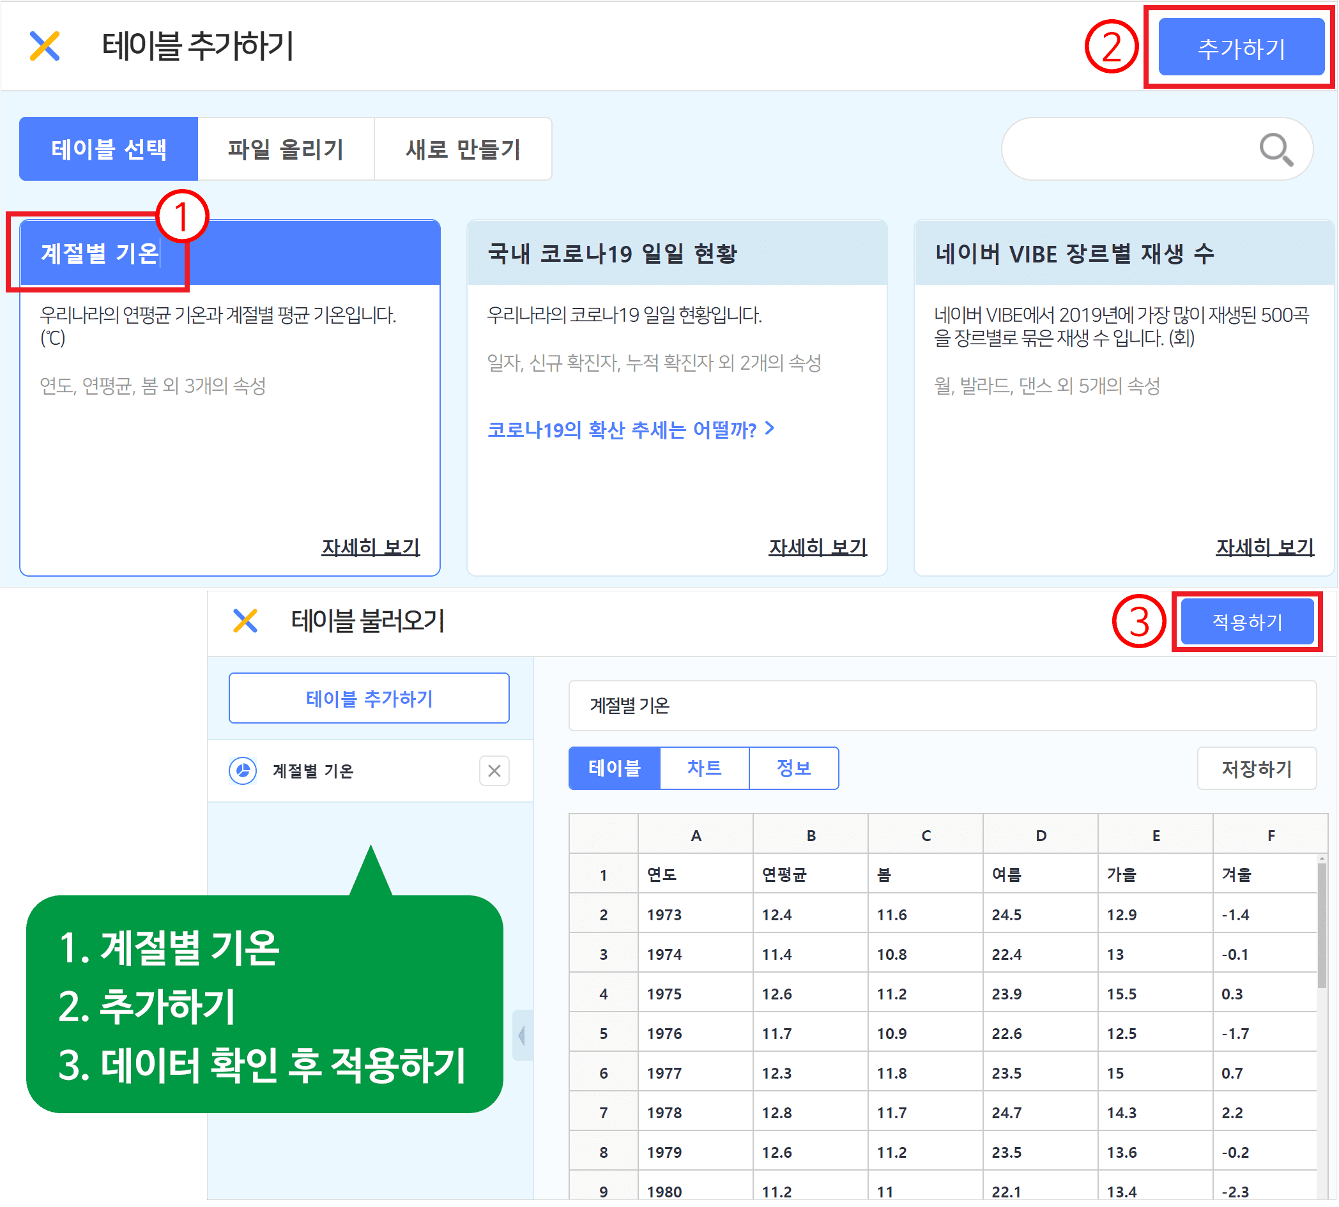Click the cell containing 1979

coord(696,1152)
